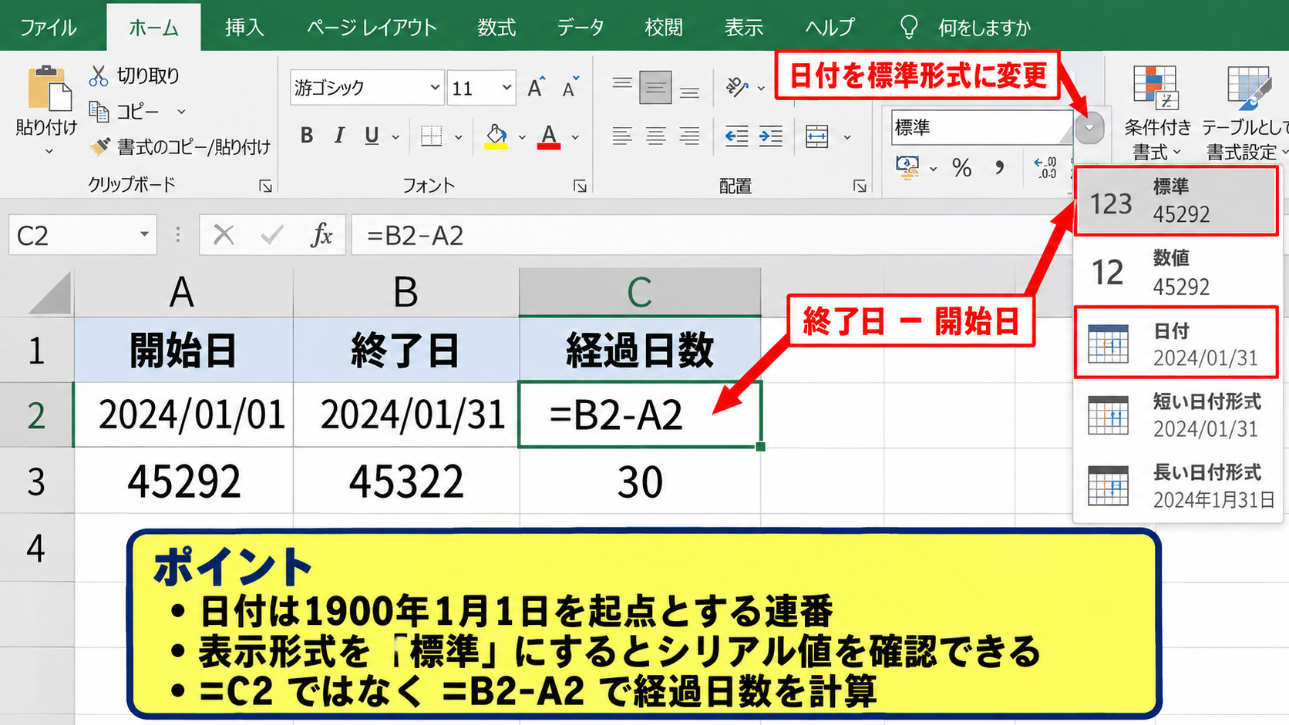This screenshot has width=1289, height=725.
Task: Click the Cut (切り取り) scissors icon
Action: 99,76
